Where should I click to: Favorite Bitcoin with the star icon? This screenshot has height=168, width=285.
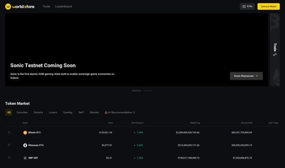(9, 132)
